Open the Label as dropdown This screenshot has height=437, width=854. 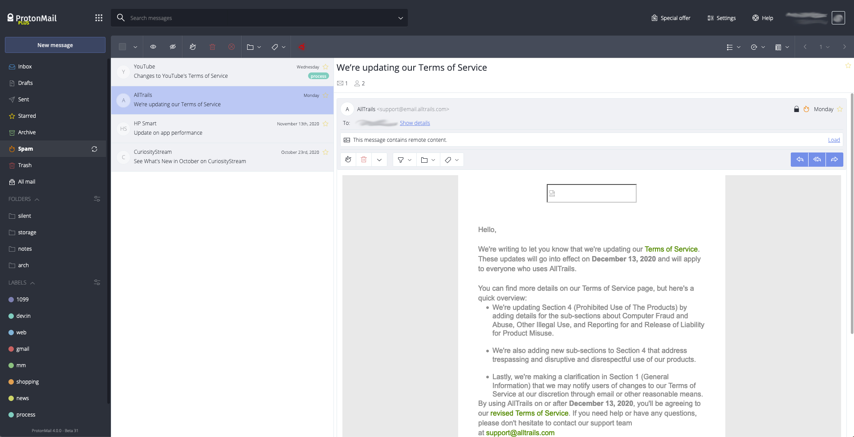pos(278,47)
